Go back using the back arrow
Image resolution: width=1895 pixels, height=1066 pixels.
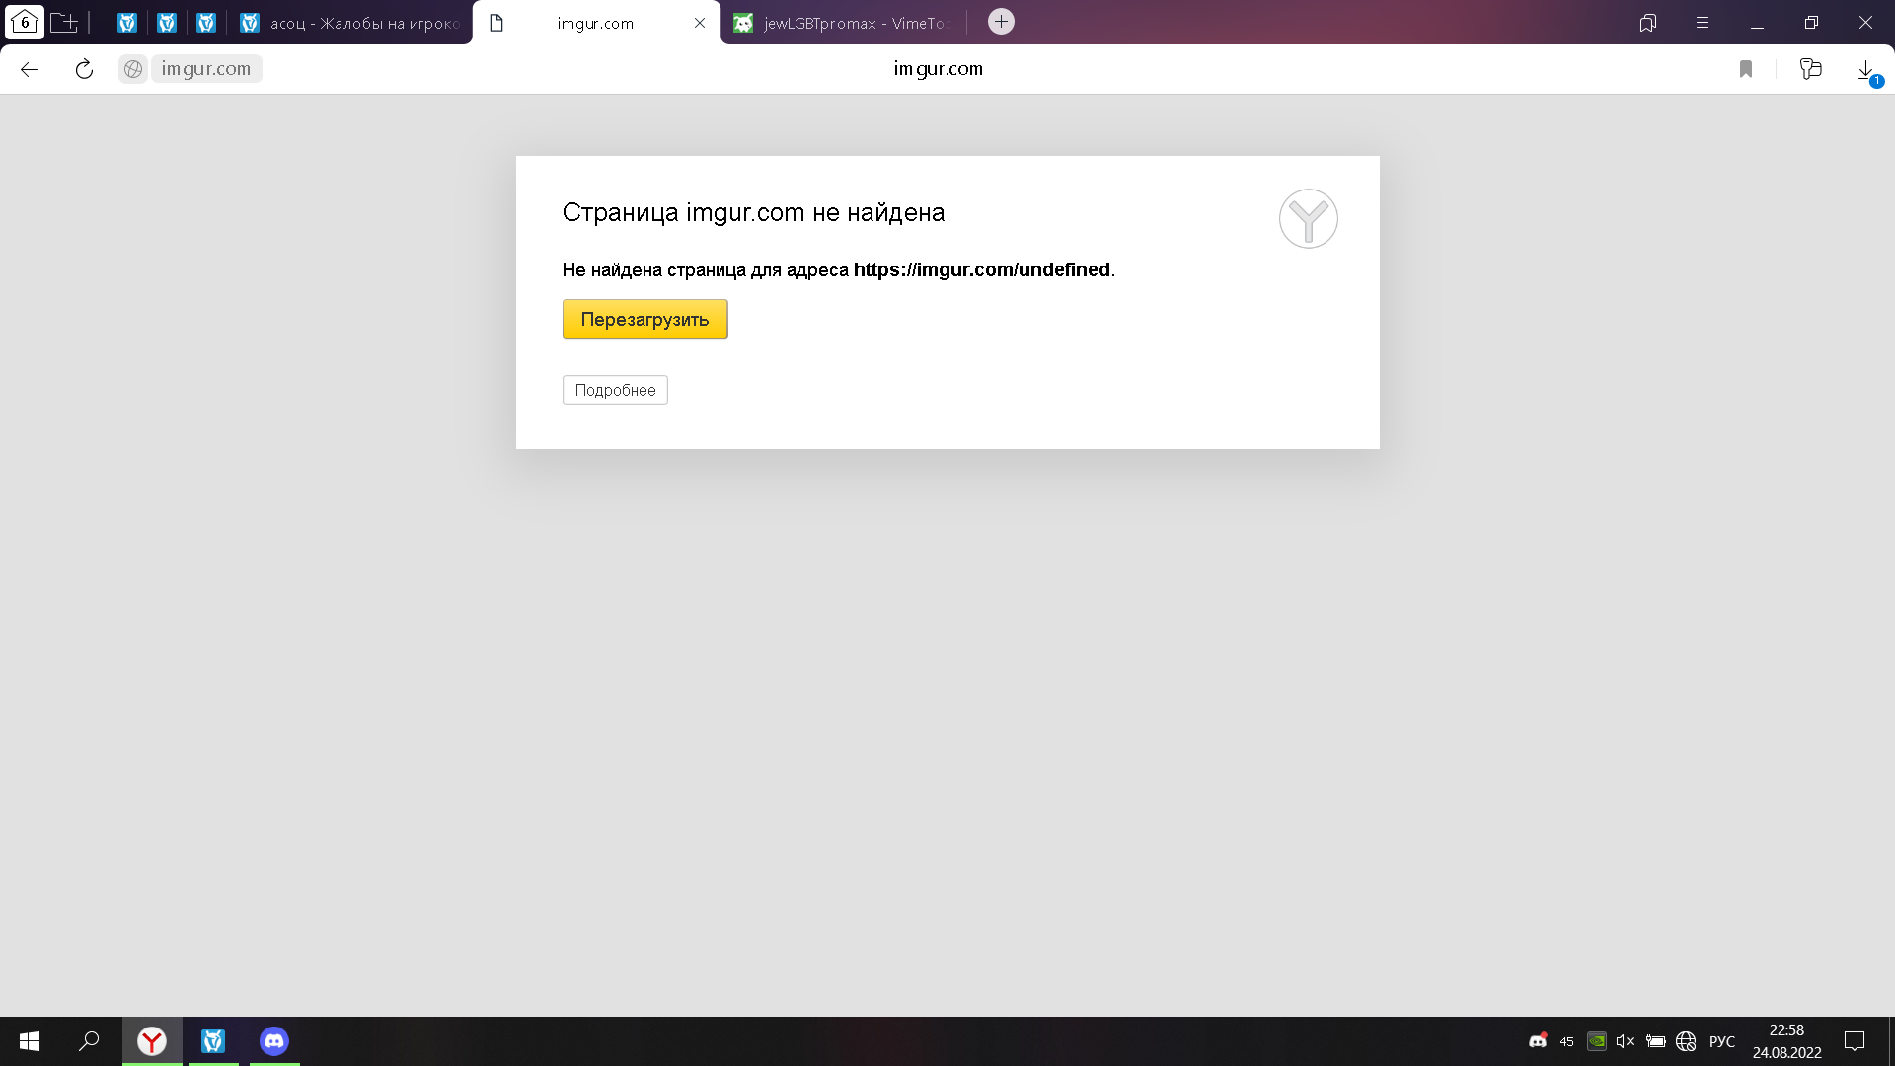(x=30, y=69)
